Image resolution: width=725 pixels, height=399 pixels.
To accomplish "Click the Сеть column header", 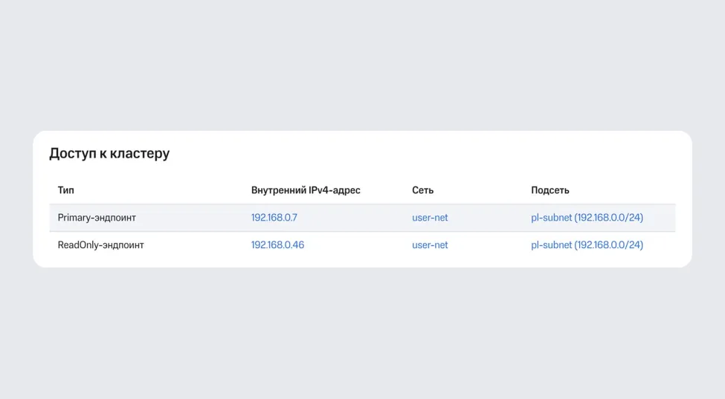I will (x=422, y=190).
